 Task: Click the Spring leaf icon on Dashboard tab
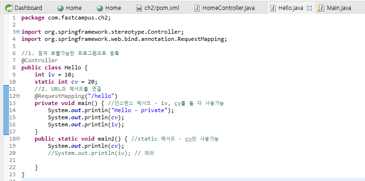point(9,8)
